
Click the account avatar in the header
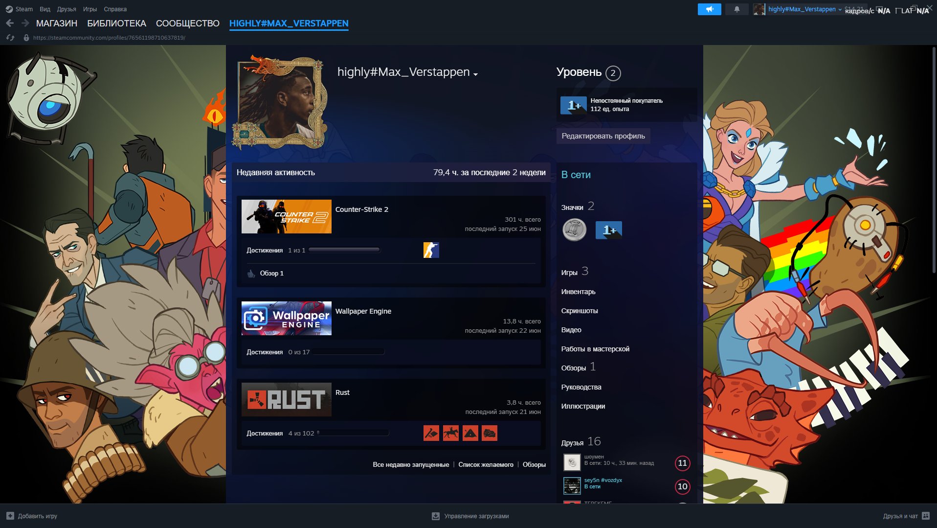pyautogui.click(x=759, y=9)
